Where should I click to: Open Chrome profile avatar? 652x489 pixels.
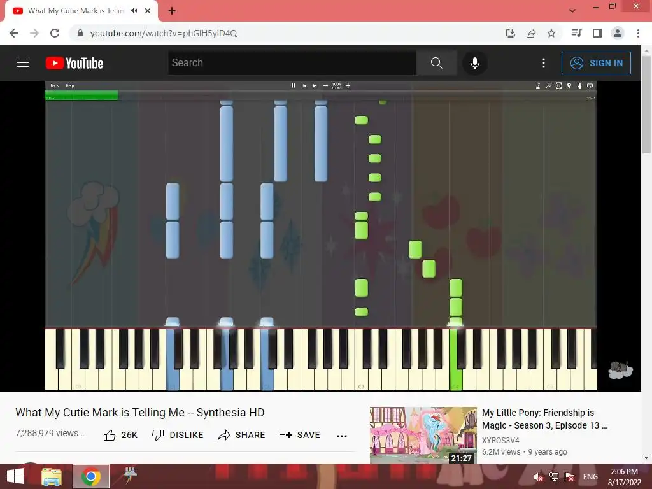(618, 33)
